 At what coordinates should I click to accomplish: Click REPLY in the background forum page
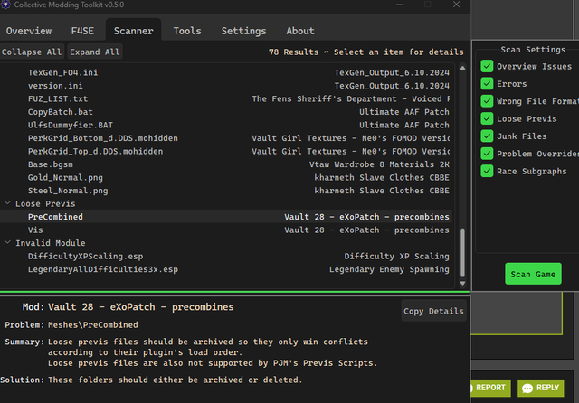click(x=541, y=388)
